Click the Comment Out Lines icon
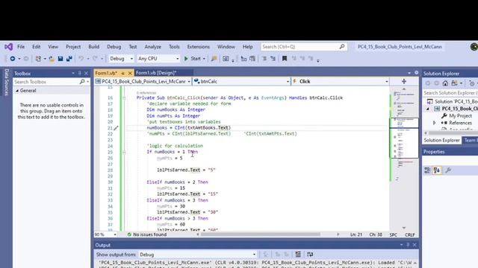 click(264, 59)
